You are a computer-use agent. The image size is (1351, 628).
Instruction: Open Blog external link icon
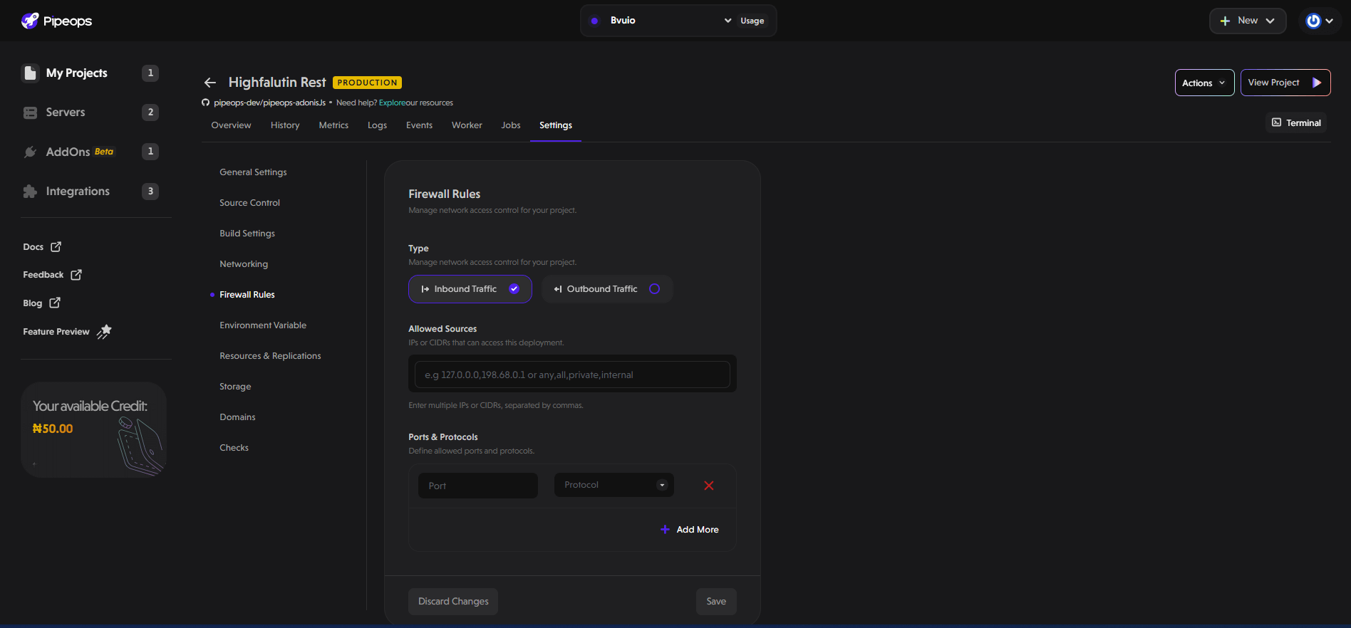[55, 303]
